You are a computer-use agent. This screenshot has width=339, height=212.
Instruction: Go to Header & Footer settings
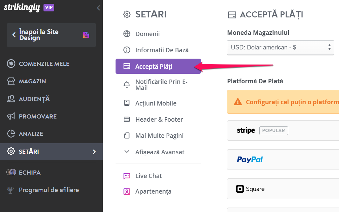[159, 119]
